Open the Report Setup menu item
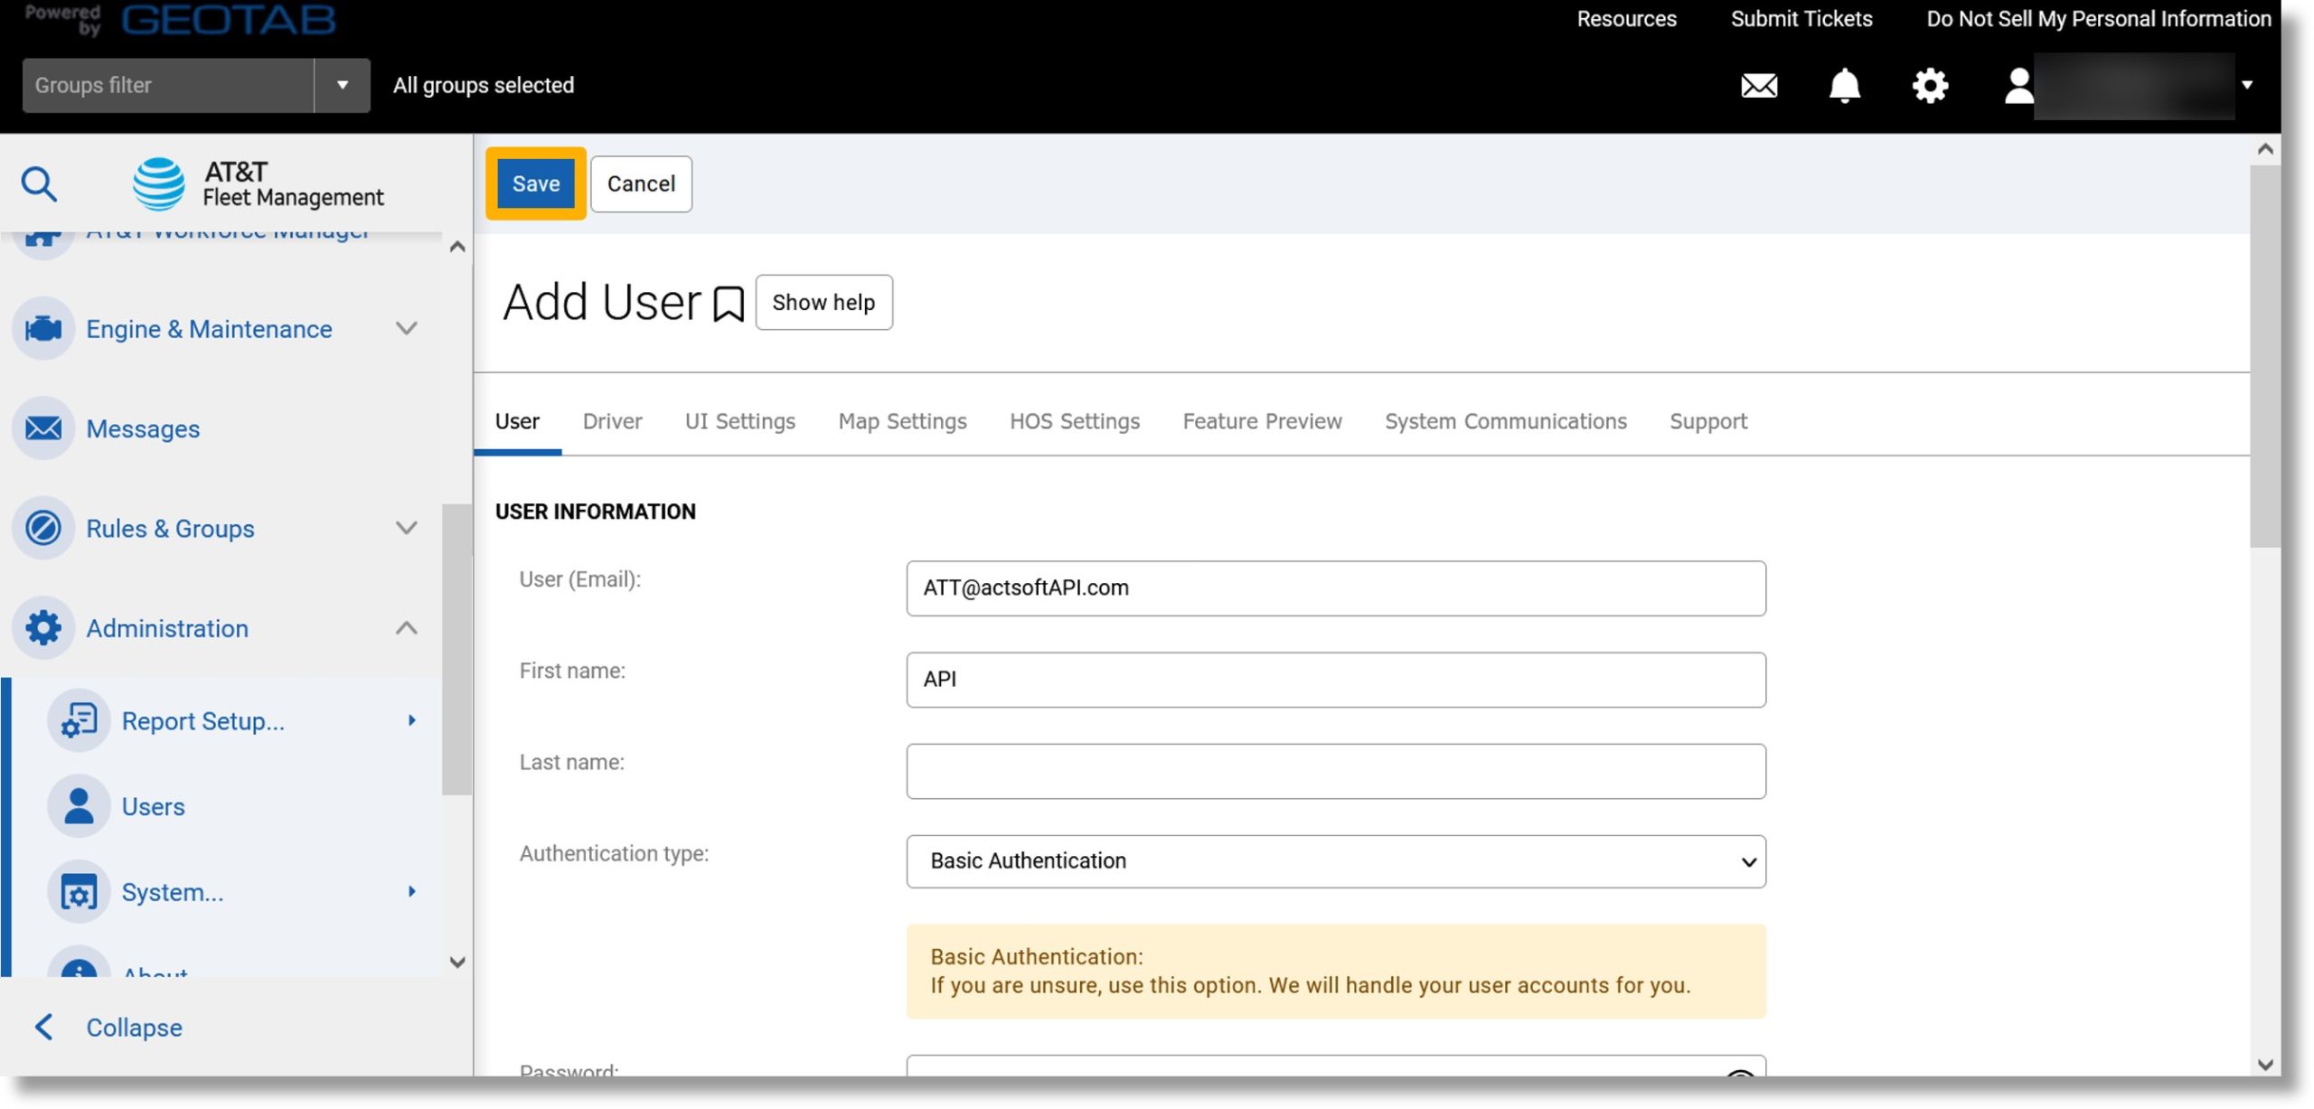Screen dimensions: 2314x1109 203,721
